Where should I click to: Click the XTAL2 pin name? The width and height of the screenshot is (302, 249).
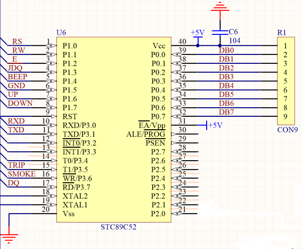pos(75,196)
